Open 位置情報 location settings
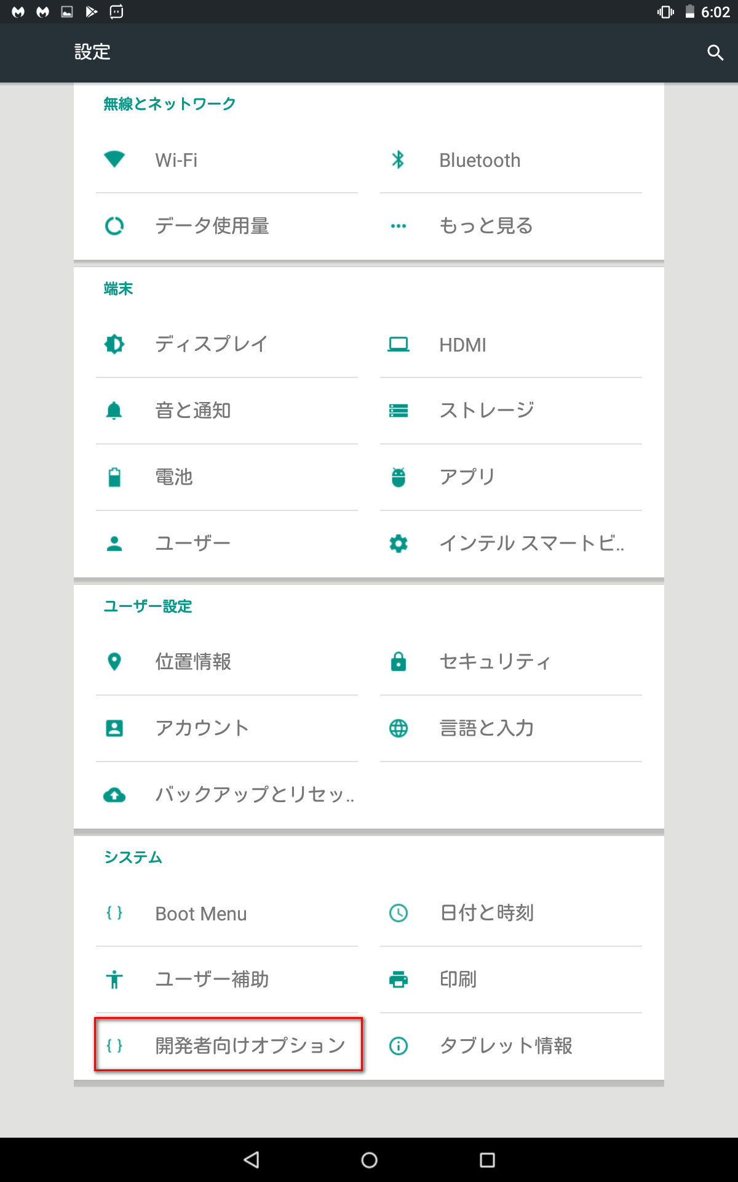The height and width of the screenshot is (1182, 738). (x=193, y=662)
